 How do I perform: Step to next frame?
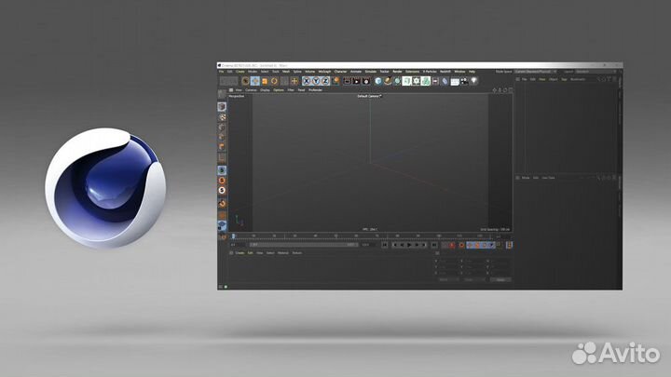(417, 245)
